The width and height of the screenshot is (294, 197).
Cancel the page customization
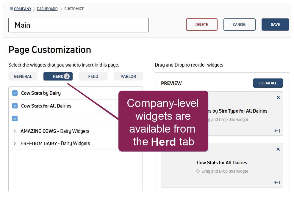[239, 25]
